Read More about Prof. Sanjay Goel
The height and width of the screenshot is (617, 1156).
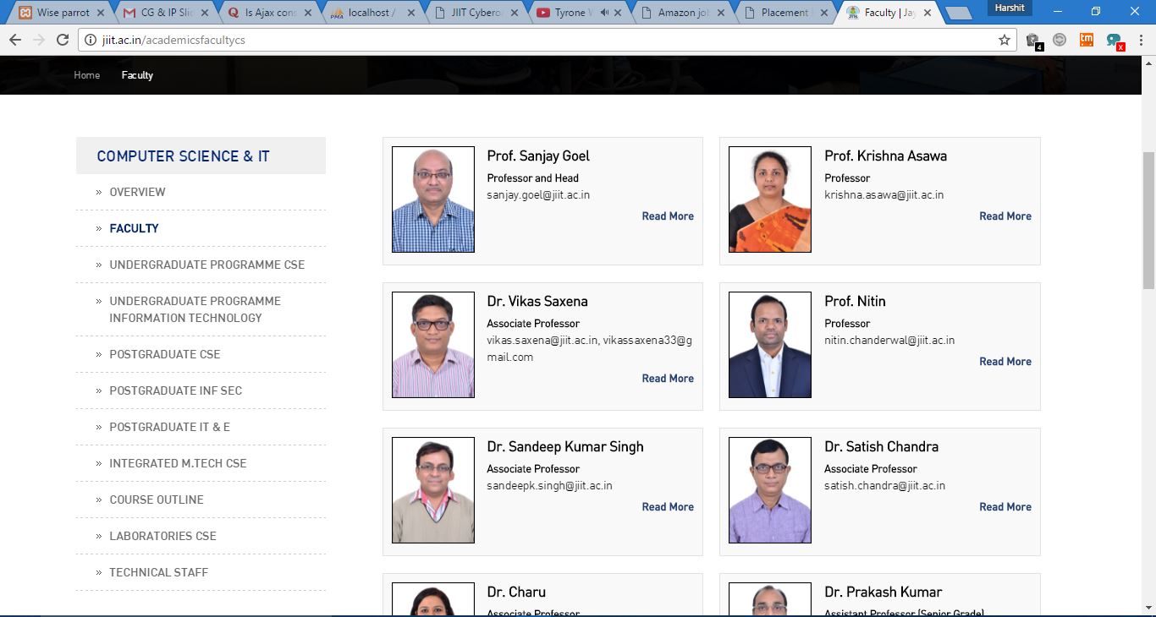click(668, 216)
